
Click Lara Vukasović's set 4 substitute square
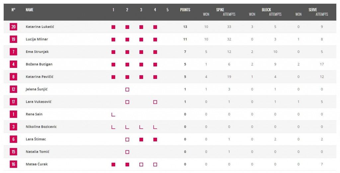point(155,102)
